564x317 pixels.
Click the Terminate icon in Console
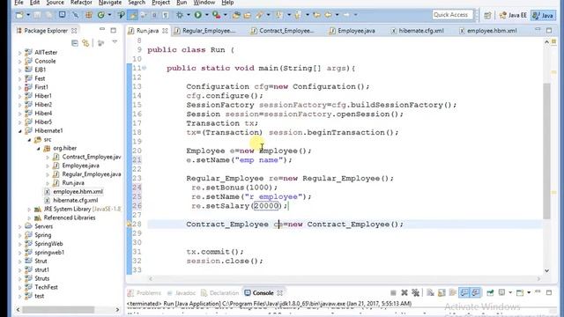[x=393, y=293]
